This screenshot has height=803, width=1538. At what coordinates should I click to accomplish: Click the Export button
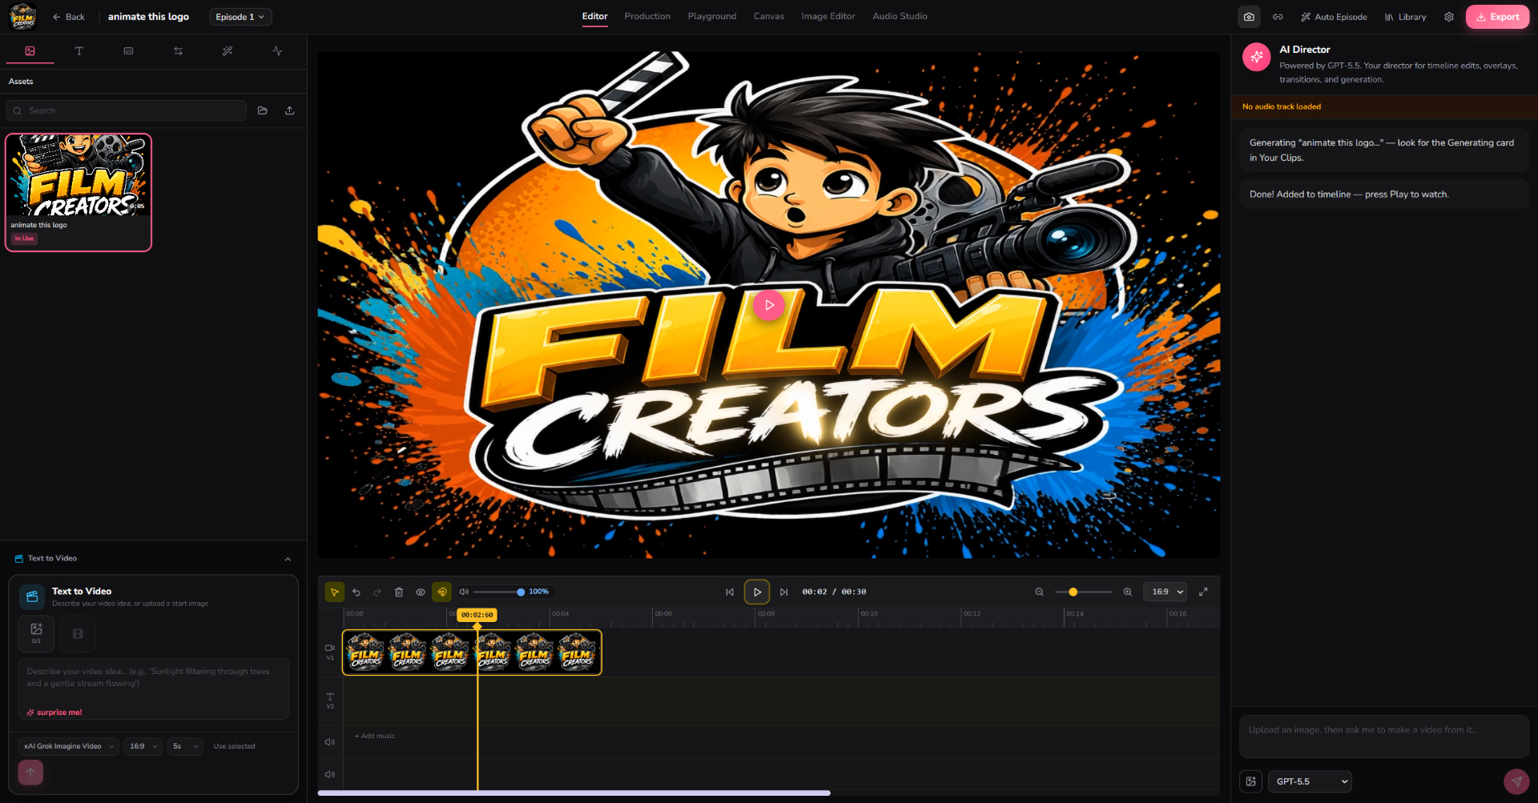[x=1497, y=17]
